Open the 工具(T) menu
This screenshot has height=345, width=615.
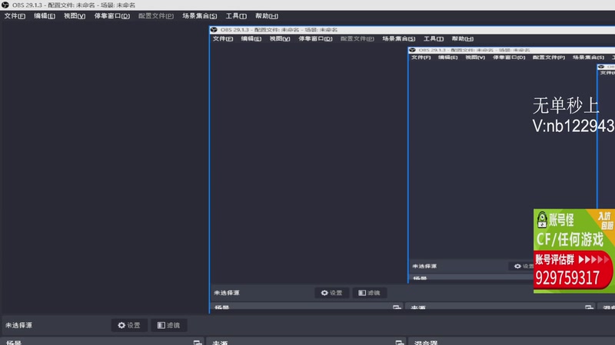tap(236, 16)
